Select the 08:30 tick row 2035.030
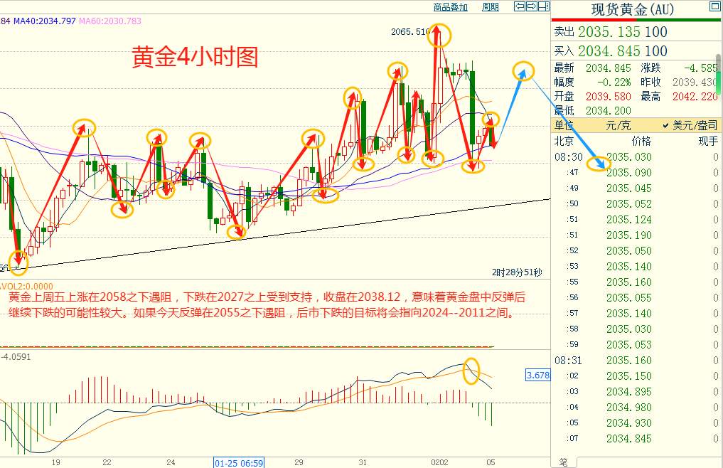This screenshot has height=468, width=723. coord(636,157)
